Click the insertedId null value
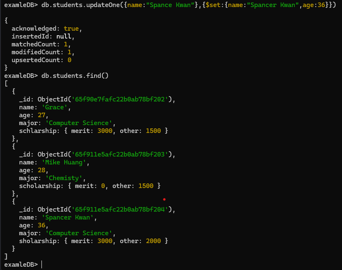This screenshot has height=270, width=342. pyautogui.click(x=64, y=36)
